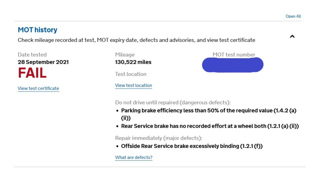Select the Parking brake efficiency defect item
332x179 pixels.
point(208,111)
